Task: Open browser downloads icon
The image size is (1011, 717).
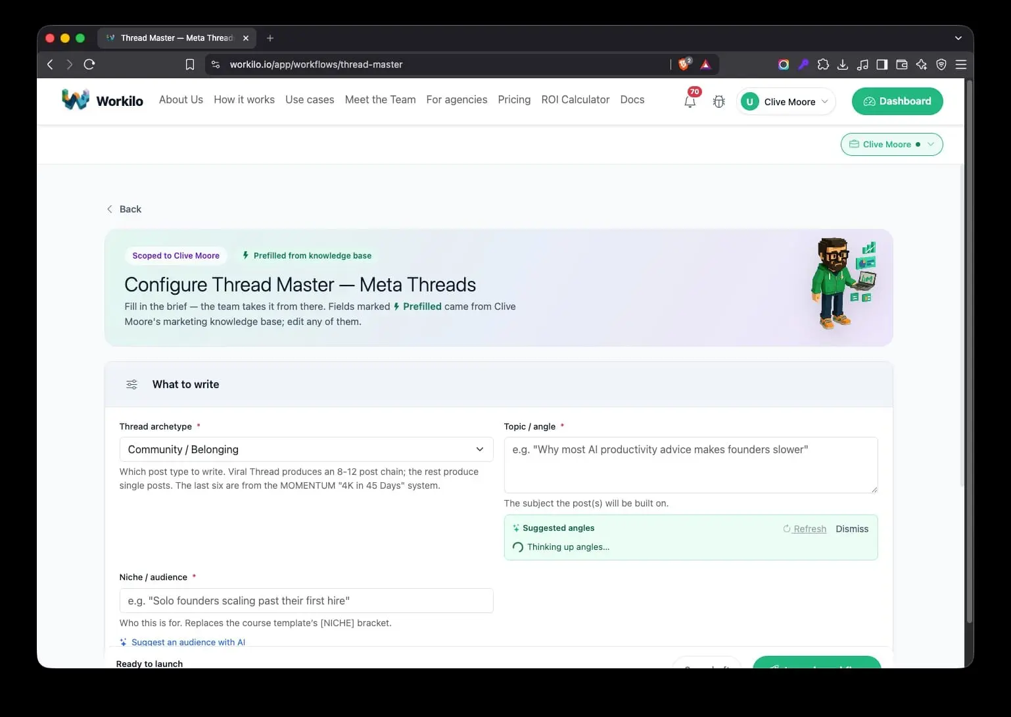Action: pyautogui.click(x=843, y=64)
